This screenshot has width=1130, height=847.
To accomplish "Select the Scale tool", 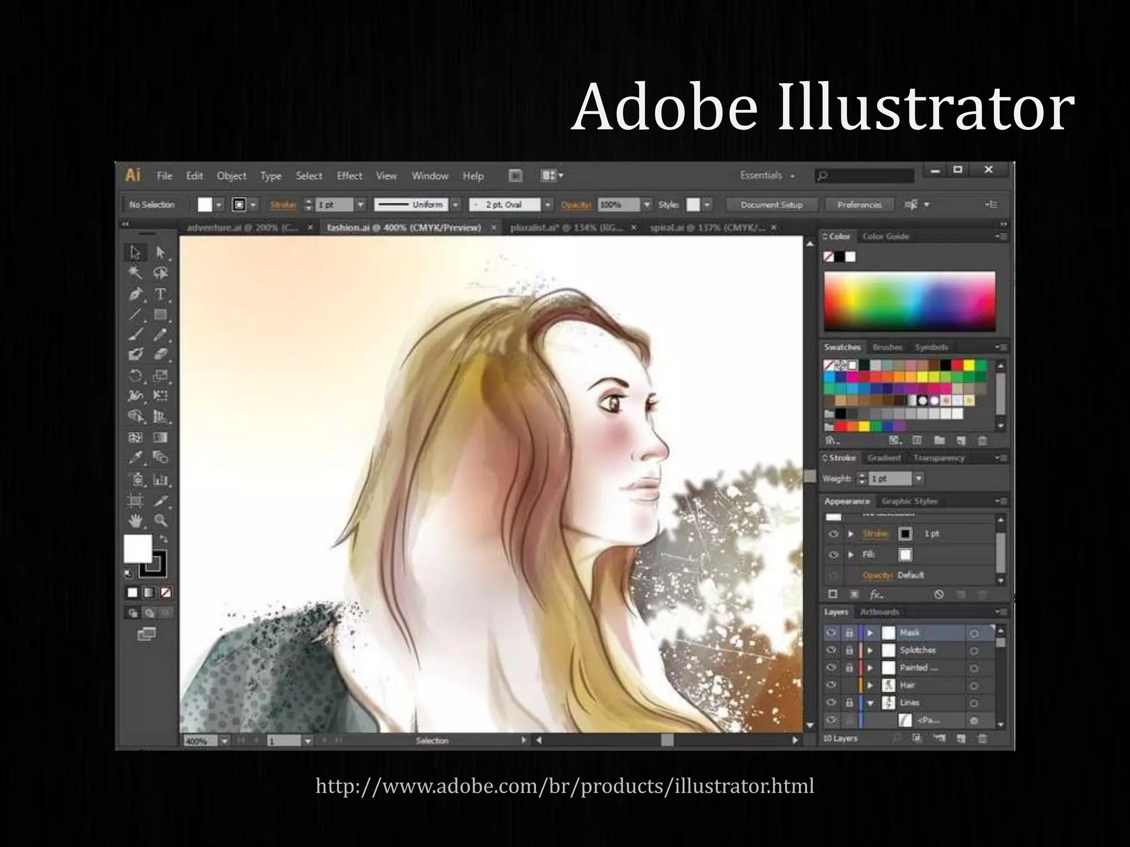I will pos(161,376).
